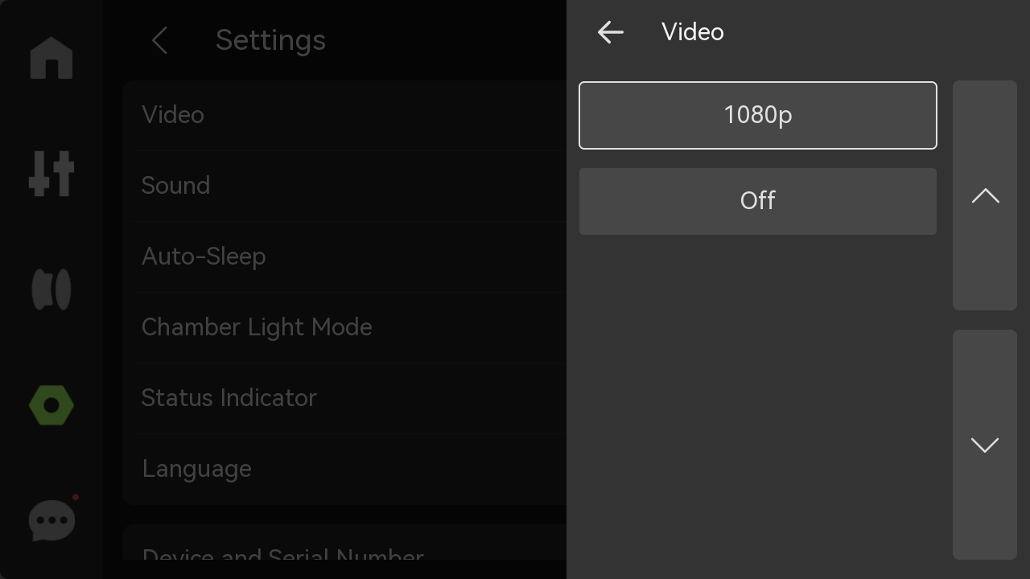Image resolution: width=1030 pixels, height=579 pixels.
Task: Click the back chevron next to Settings
Action: [159, 40]
